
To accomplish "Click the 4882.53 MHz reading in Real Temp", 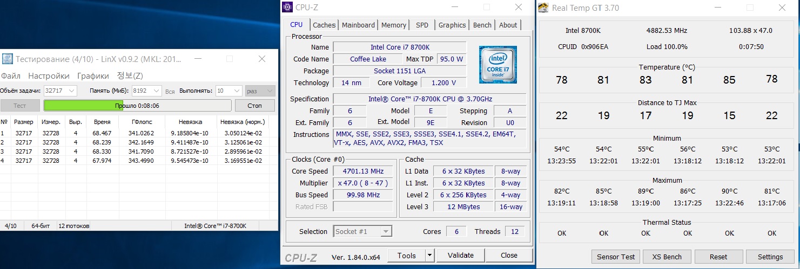I will pos(667,31).
